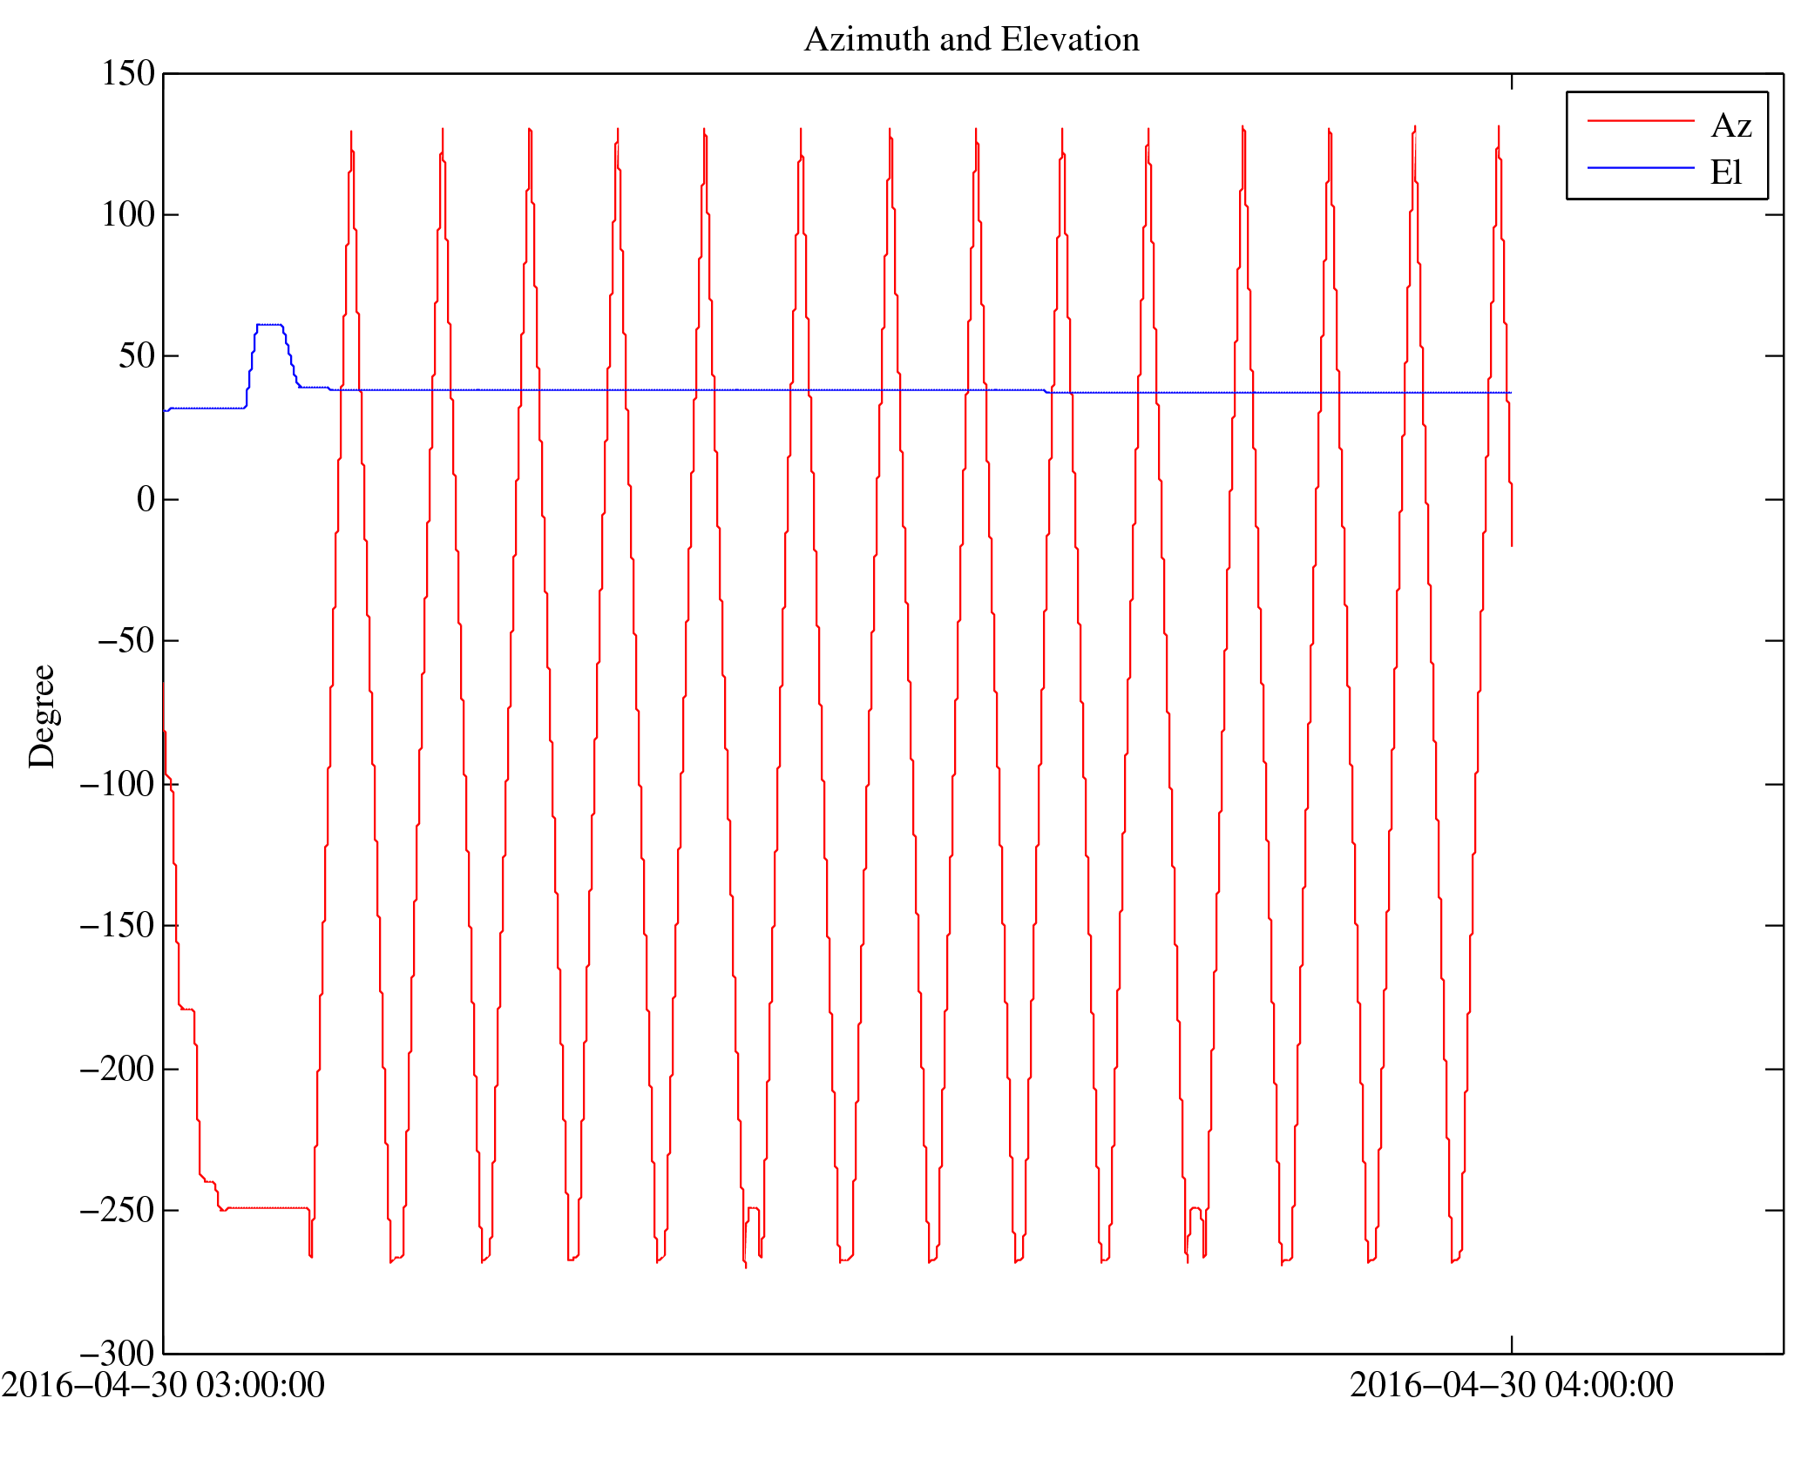Image resolution: width=1808 pixels, height=1466 pixels.
Task: Click the long flat red segment at −250
Action: click(x=266, y=1208)
